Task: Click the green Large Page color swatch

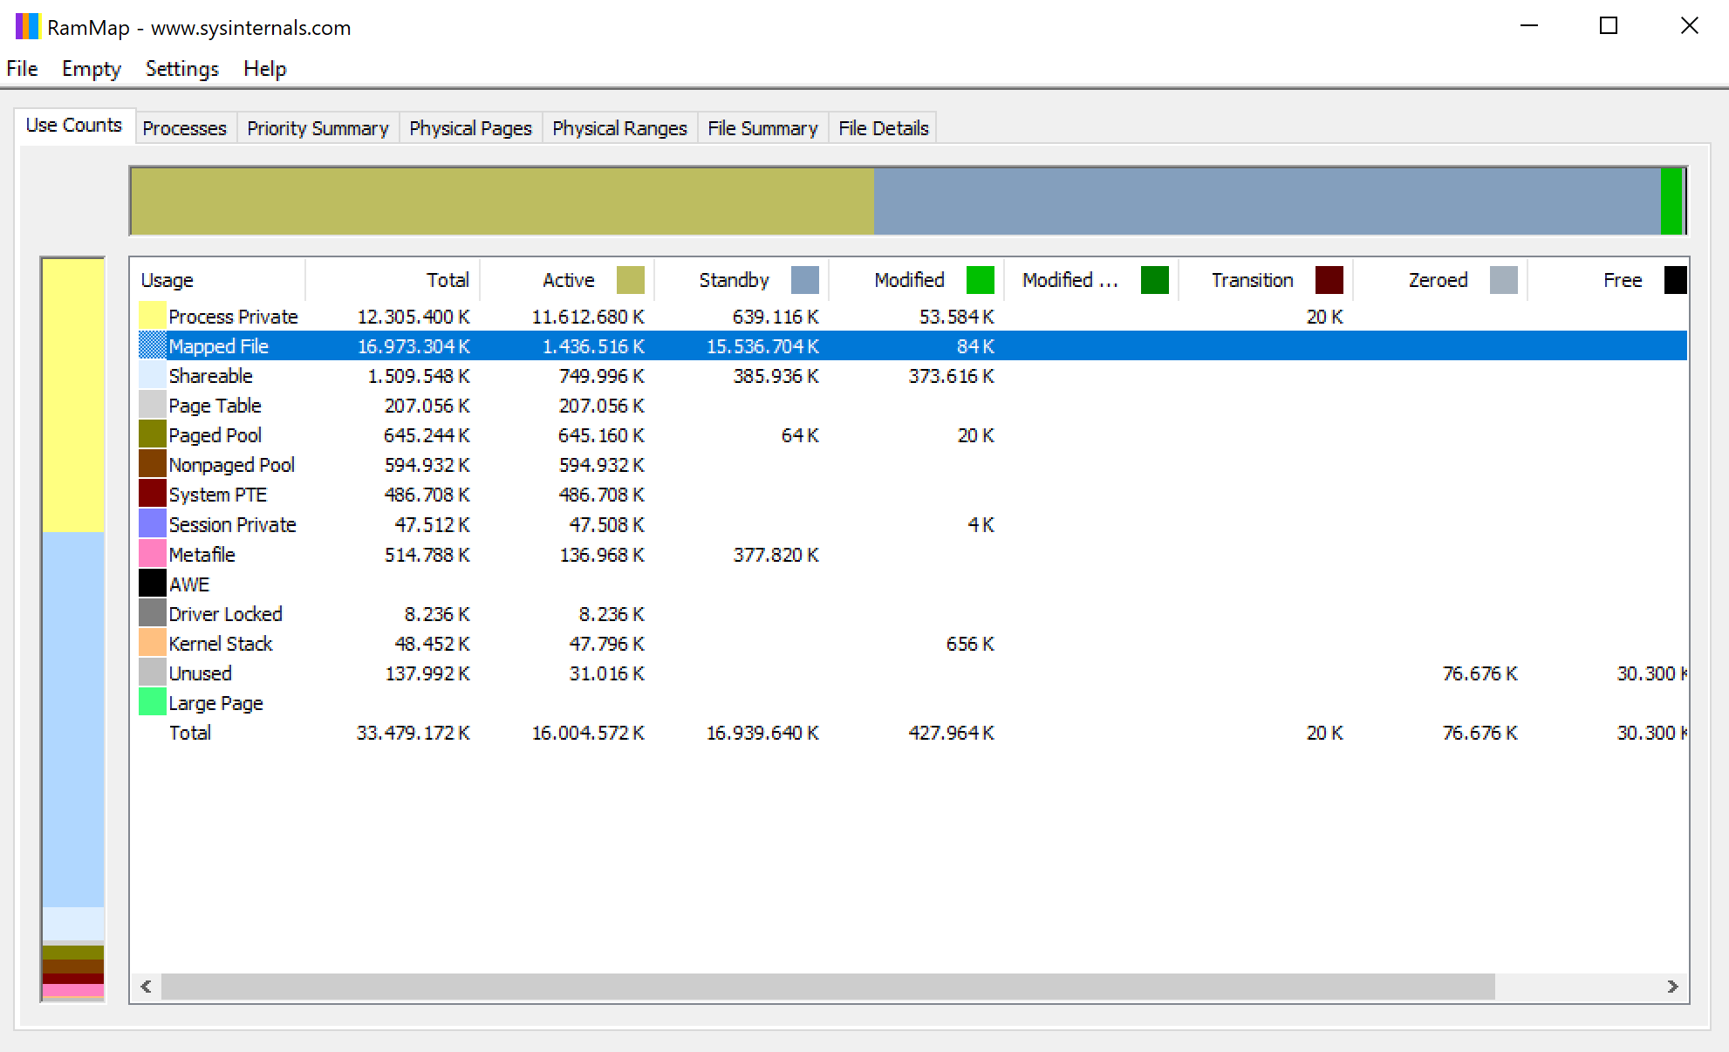Action: pyautogui.click(x=153, y=702)
